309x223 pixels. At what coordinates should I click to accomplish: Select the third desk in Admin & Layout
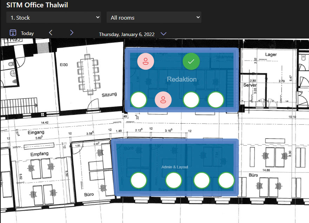(202, 180)
